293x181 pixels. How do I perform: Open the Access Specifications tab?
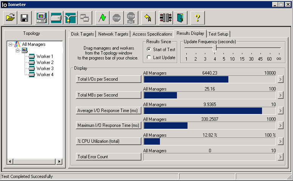pyautogui.click(x=152, y=34)
